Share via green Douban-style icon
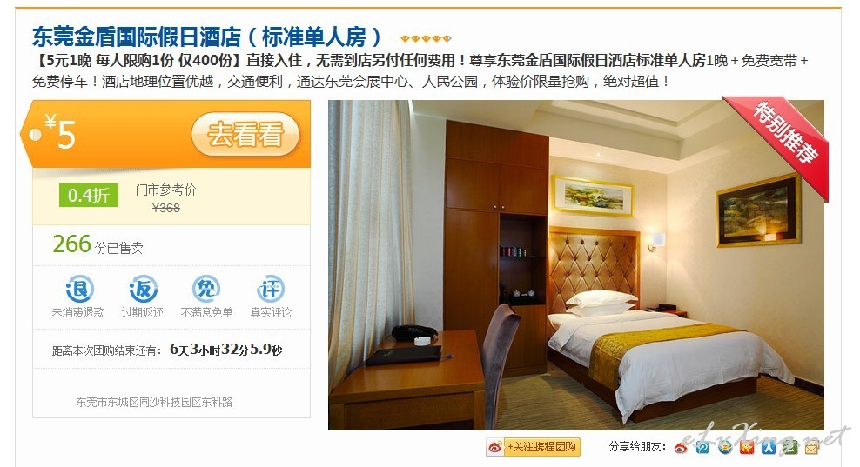 click(790, 447)
